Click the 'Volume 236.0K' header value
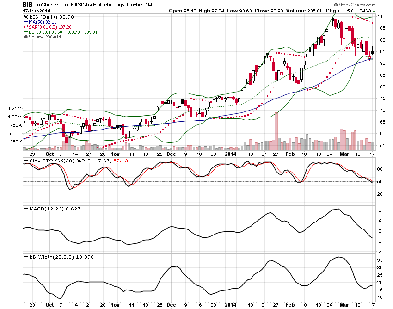The height and width of the screenshot is (309, 393). (305, 11)
